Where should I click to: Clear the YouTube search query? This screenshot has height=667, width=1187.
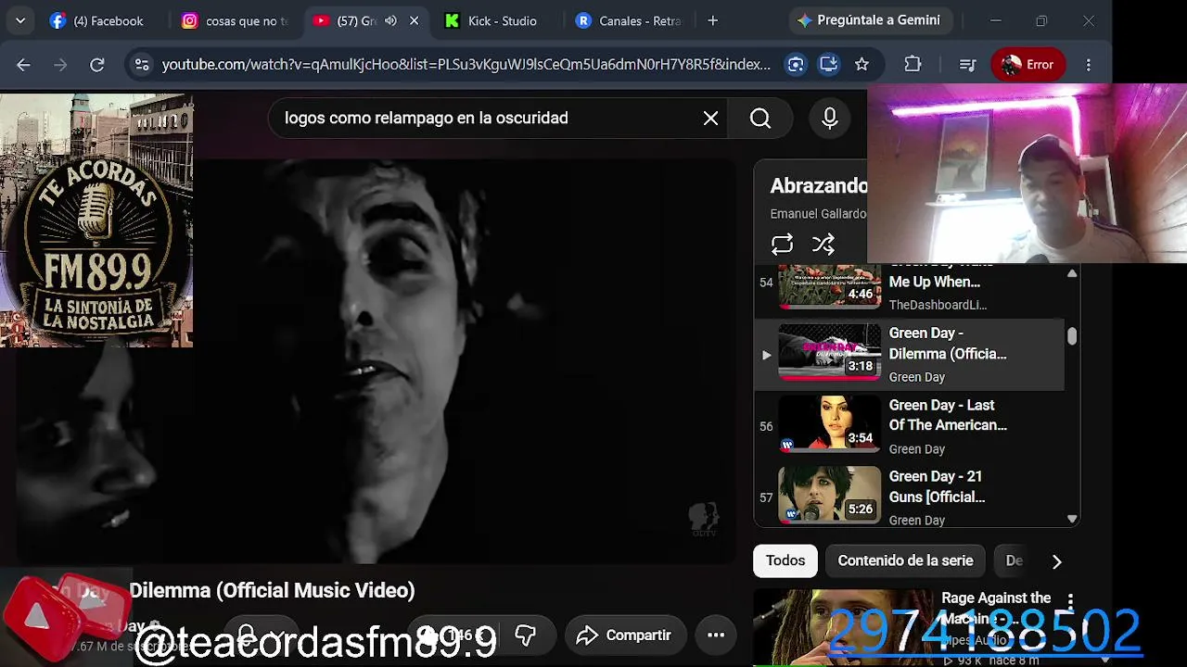[710, 118]
